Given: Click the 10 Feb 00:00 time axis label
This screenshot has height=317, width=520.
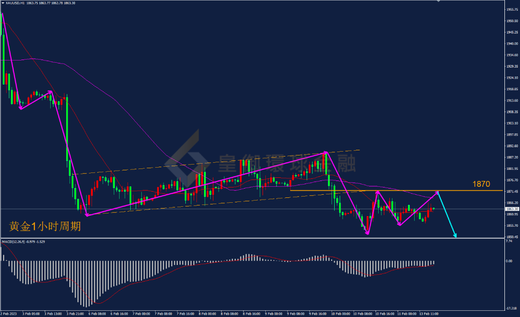Looking at the screenshot, I should (340, 314).
